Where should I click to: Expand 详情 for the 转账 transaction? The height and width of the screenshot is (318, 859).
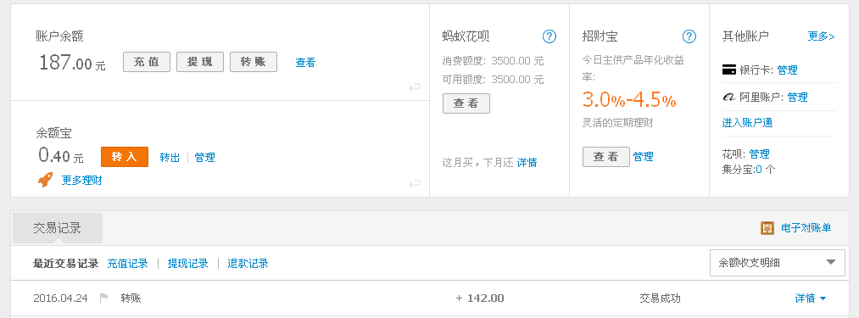coord(811,298)
